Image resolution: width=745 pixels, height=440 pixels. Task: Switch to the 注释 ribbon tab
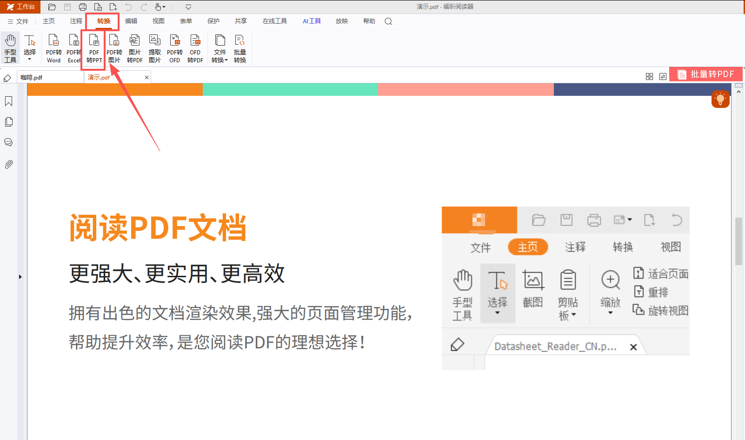(76, 21)
